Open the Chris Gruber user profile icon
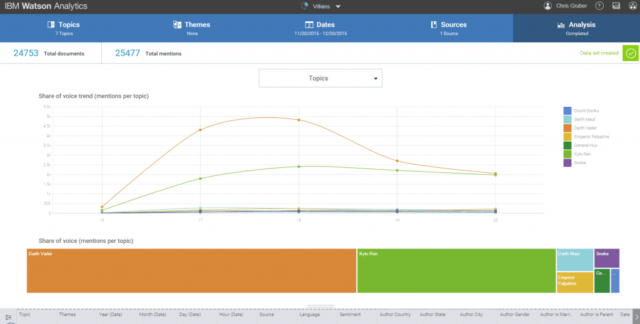 (547, 6)
